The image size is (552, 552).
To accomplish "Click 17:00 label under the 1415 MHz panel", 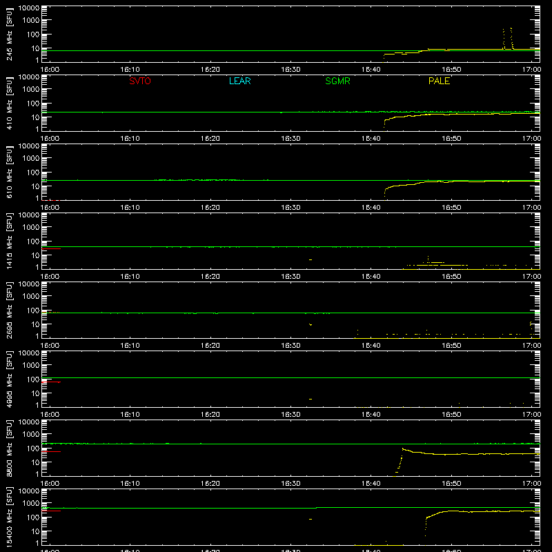I will point(531,277).
